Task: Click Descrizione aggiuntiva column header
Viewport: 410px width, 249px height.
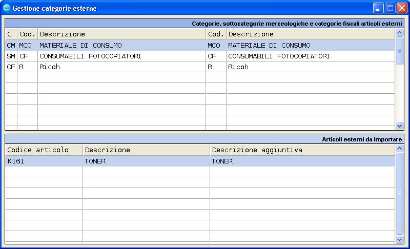Action: [302, 150]
